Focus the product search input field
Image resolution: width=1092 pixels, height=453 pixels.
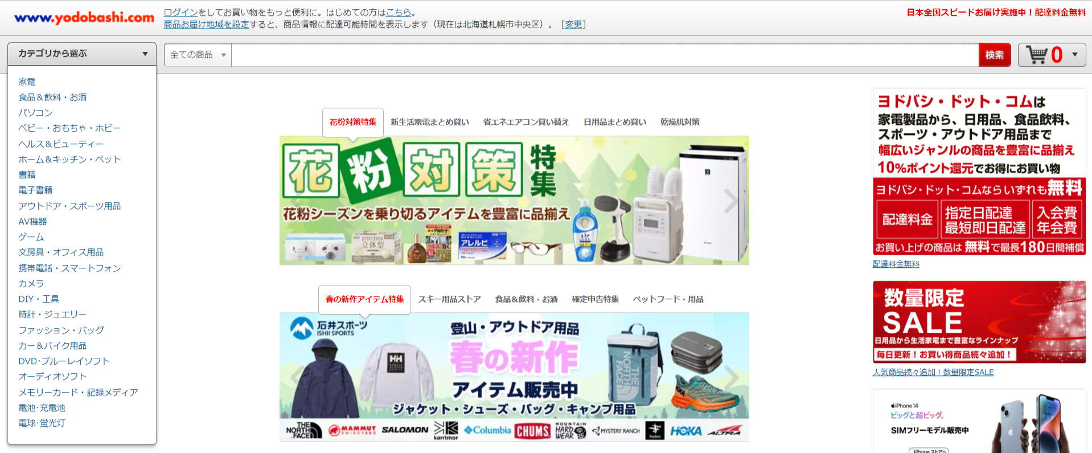click(x=605, y=55)
